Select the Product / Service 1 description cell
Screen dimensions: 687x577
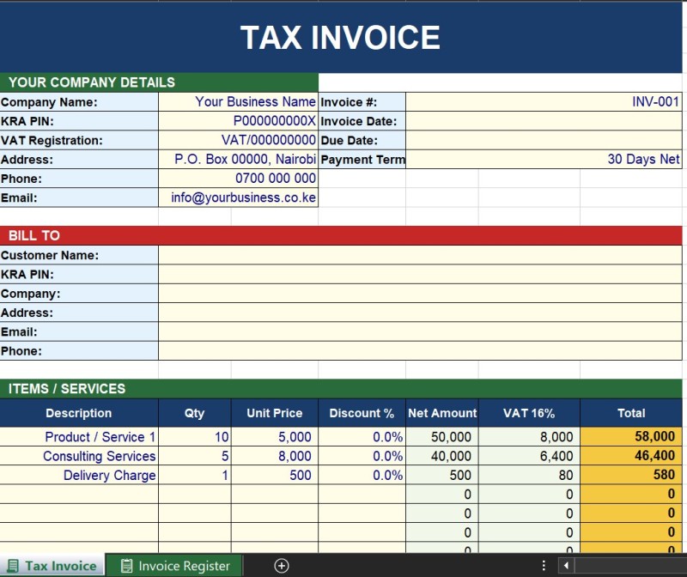(79, 437)
